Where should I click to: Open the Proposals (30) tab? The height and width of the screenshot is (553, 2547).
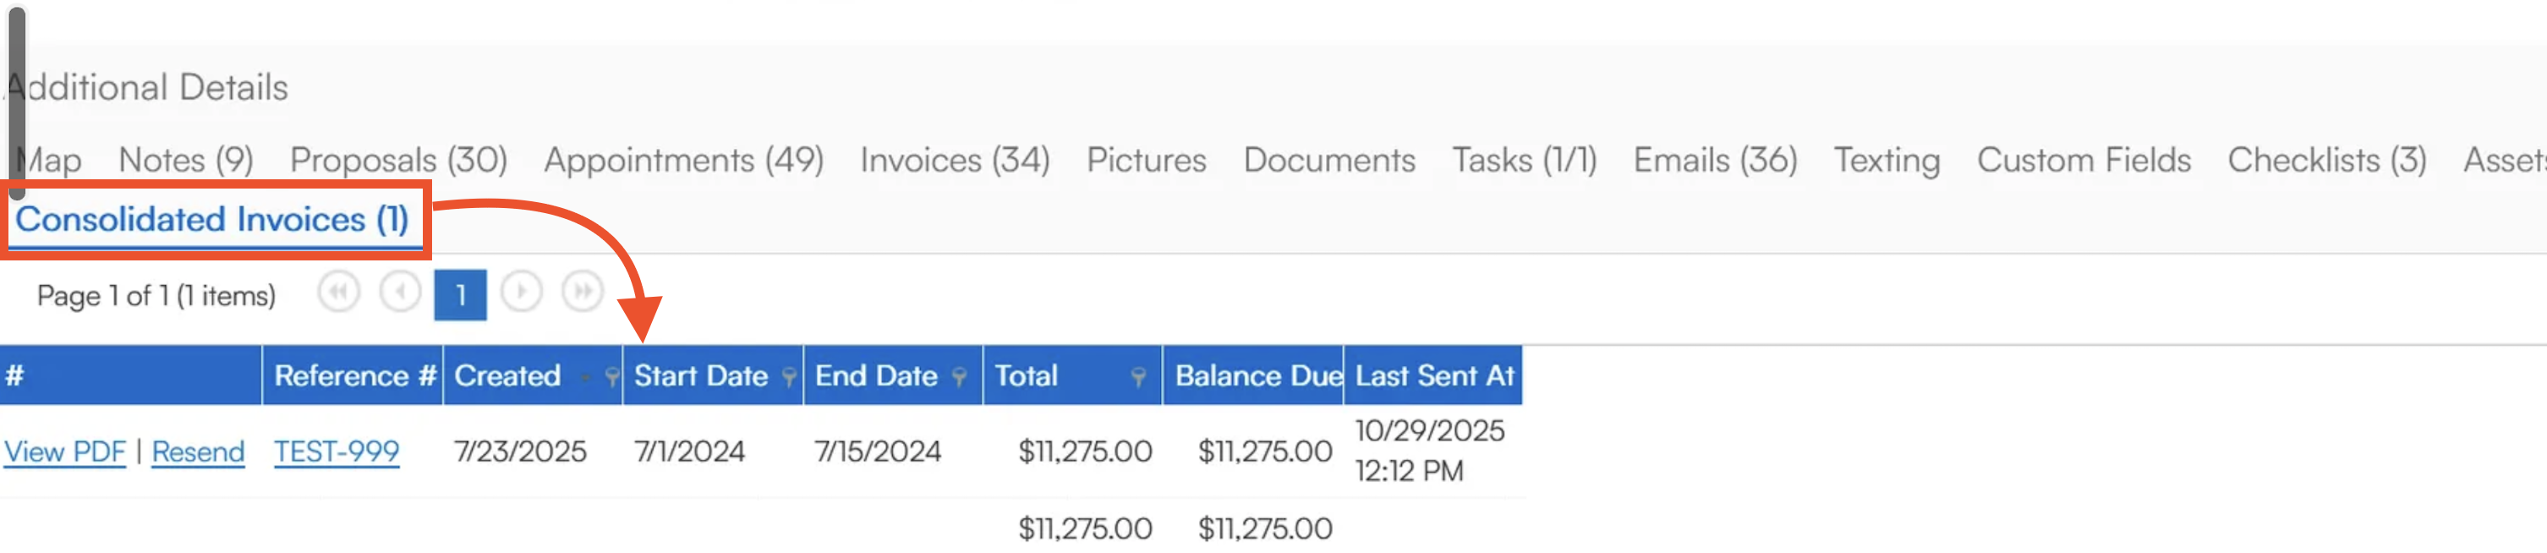(x=398, y=161)
